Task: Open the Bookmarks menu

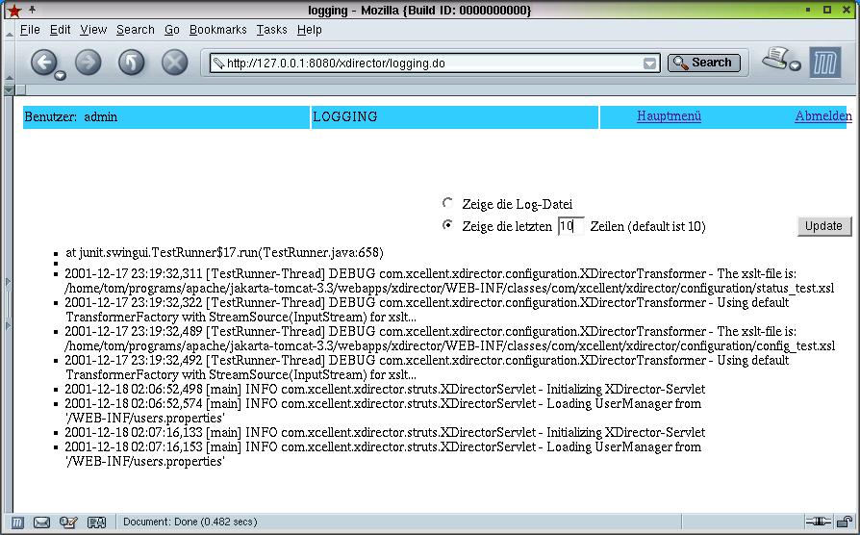Action: [x=217, y=30]
